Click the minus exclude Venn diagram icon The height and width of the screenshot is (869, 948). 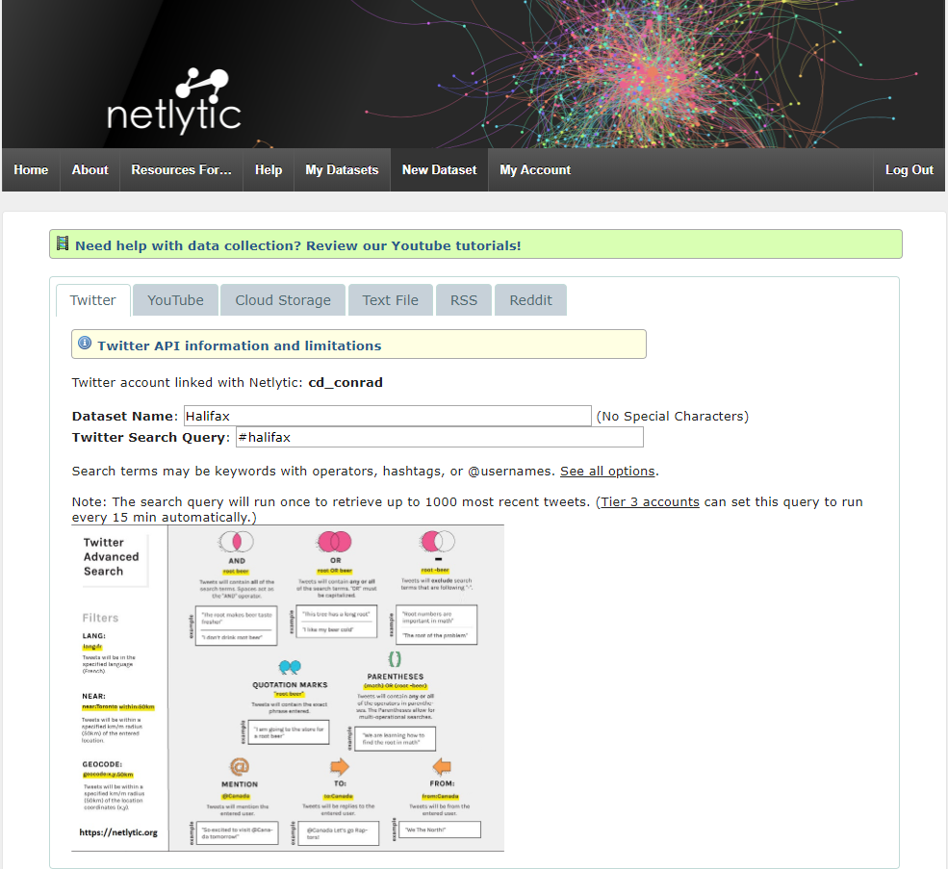click(x=438, y=541)
